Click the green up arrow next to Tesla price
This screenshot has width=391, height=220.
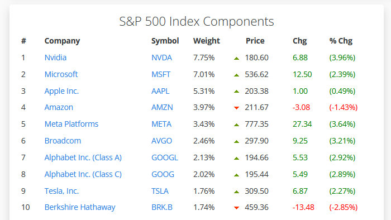pos(237,192)
